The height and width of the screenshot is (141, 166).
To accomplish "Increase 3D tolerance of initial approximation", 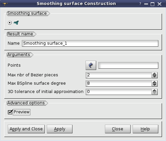I will 154,90.
